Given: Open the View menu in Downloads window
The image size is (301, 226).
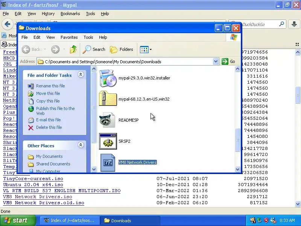Looking at the screenshot, I should (x=50, y=37).
